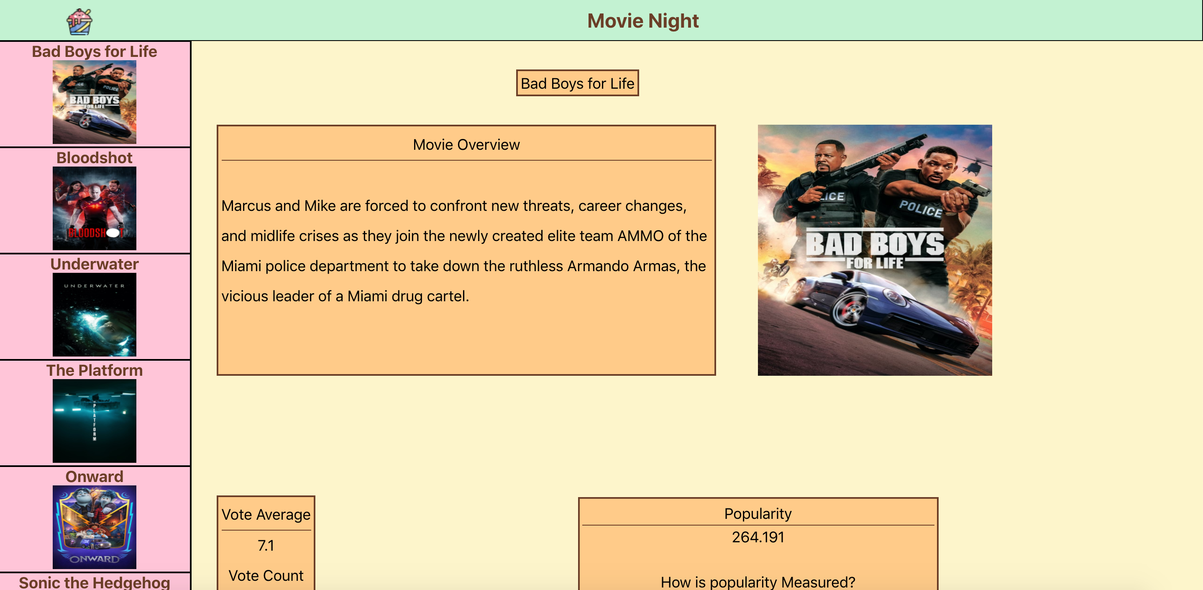Select Bloodshot title in sidebar
Screen dimensions: 1203x590
(x=95, y=158)
